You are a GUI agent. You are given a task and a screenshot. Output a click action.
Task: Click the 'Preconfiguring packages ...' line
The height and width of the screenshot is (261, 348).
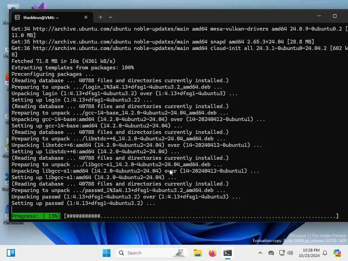[x=52, y=74]
